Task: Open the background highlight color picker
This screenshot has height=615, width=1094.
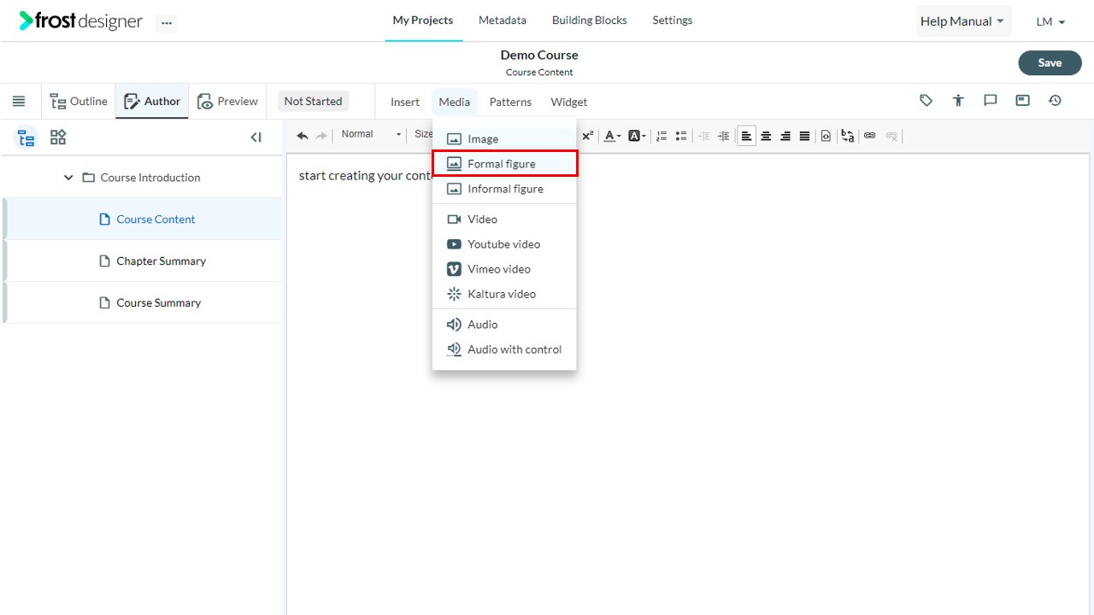Action: (x=637, y=135)
